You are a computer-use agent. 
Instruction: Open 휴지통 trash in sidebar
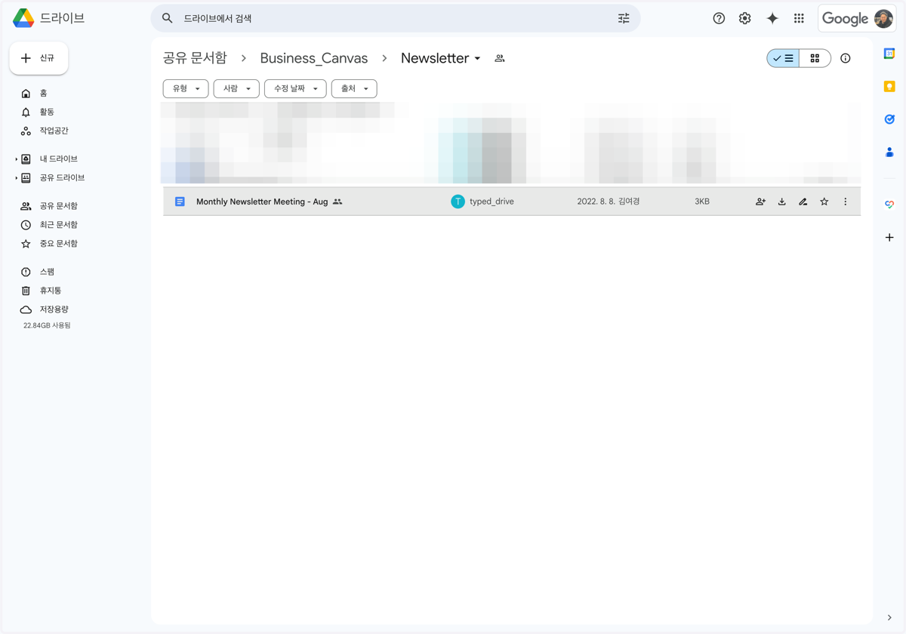(51, 291)
